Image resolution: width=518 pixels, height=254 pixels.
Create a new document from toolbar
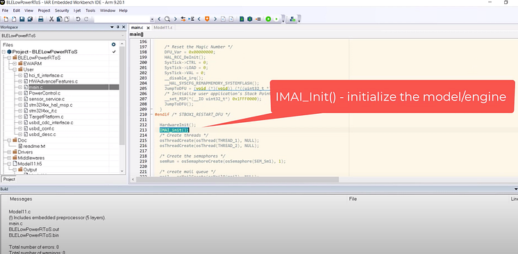[6, 19]
